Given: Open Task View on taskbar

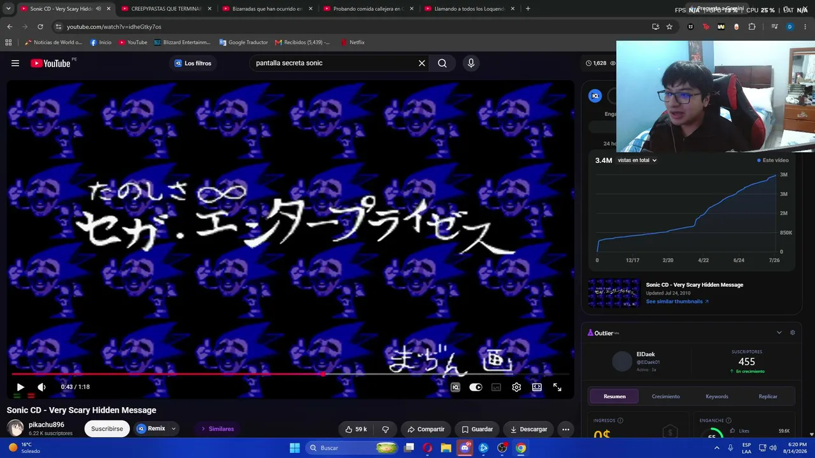Looking at the screenshot, I should pyautogui.click(x=409, y=448).
